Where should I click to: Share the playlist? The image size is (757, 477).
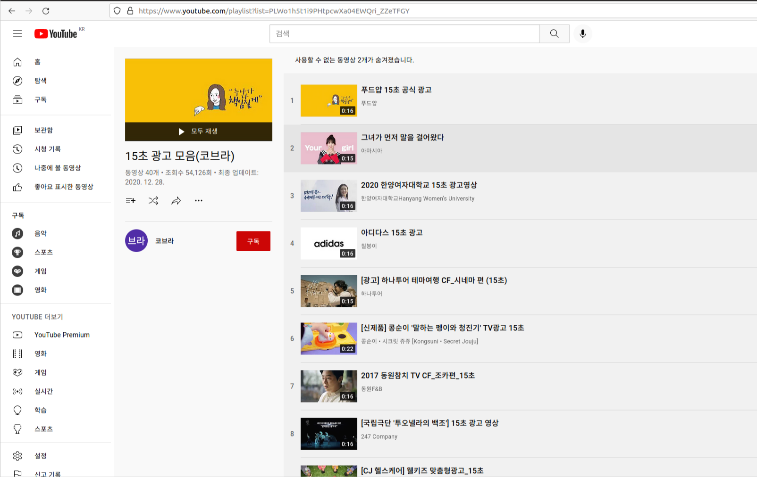pyautogui.click(x=176, y=201)
